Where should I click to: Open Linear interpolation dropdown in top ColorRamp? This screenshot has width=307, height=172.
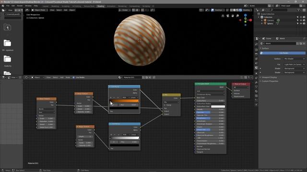[x=134, y=97]
